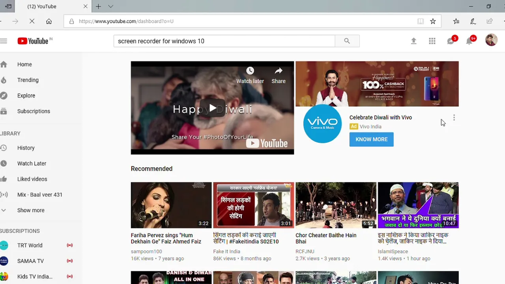Open the IslamISpeace video thumbnail
Screen dimensions: 505x284
coord(418,205)
